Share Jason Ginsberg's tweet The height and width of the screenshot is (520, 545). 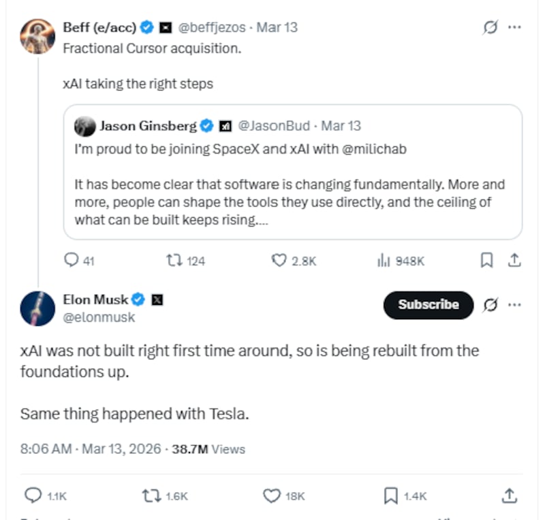click(x=515, y=260)
